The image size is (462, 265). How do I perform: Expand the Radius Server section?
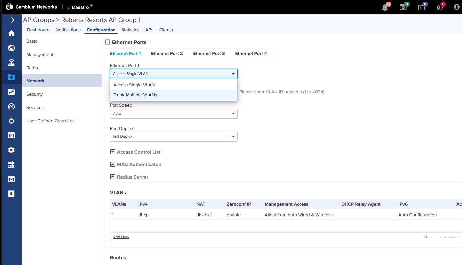pos(113,177)
